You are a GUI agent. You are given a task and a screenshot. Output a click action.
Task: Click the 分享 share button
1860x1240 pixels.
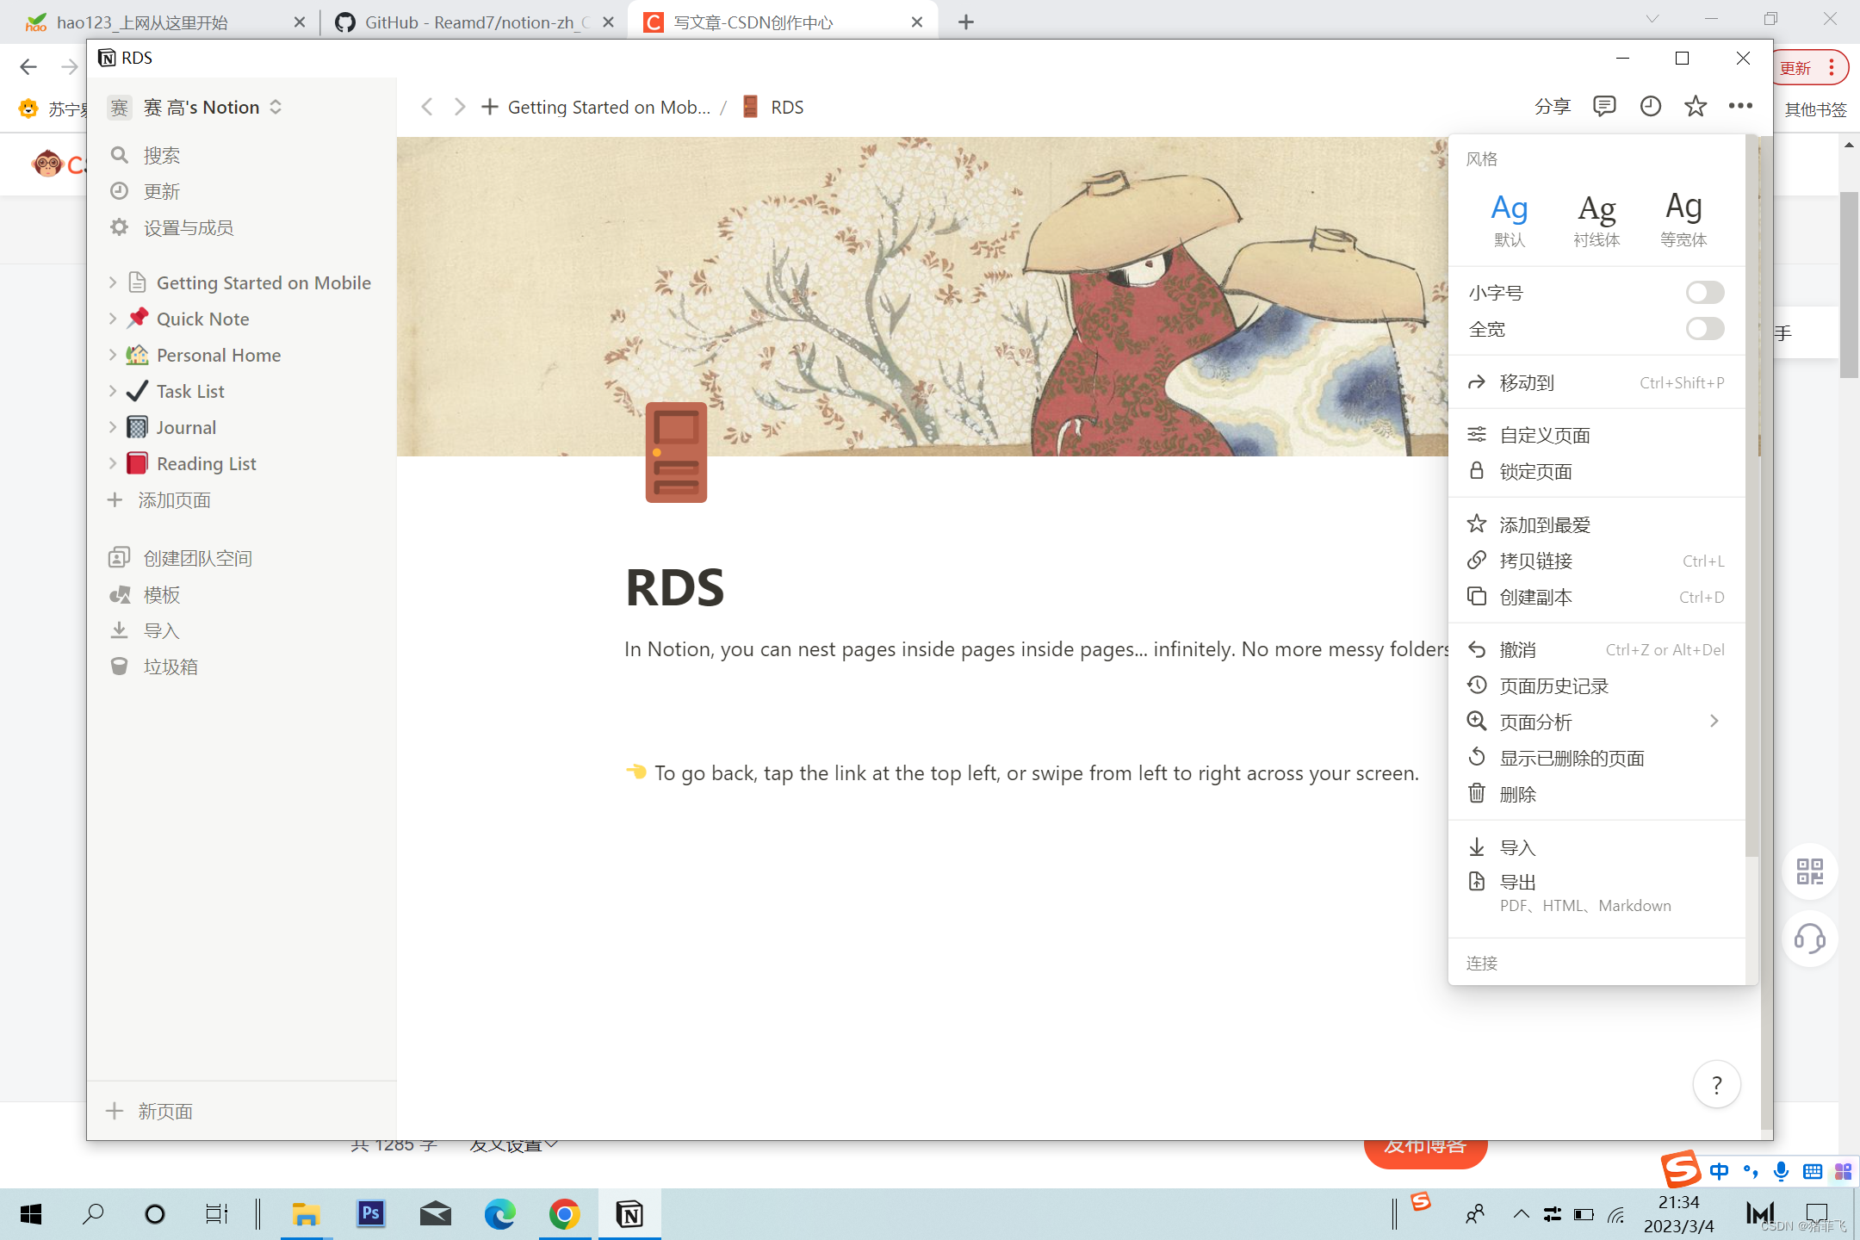tap(1553, 107)
